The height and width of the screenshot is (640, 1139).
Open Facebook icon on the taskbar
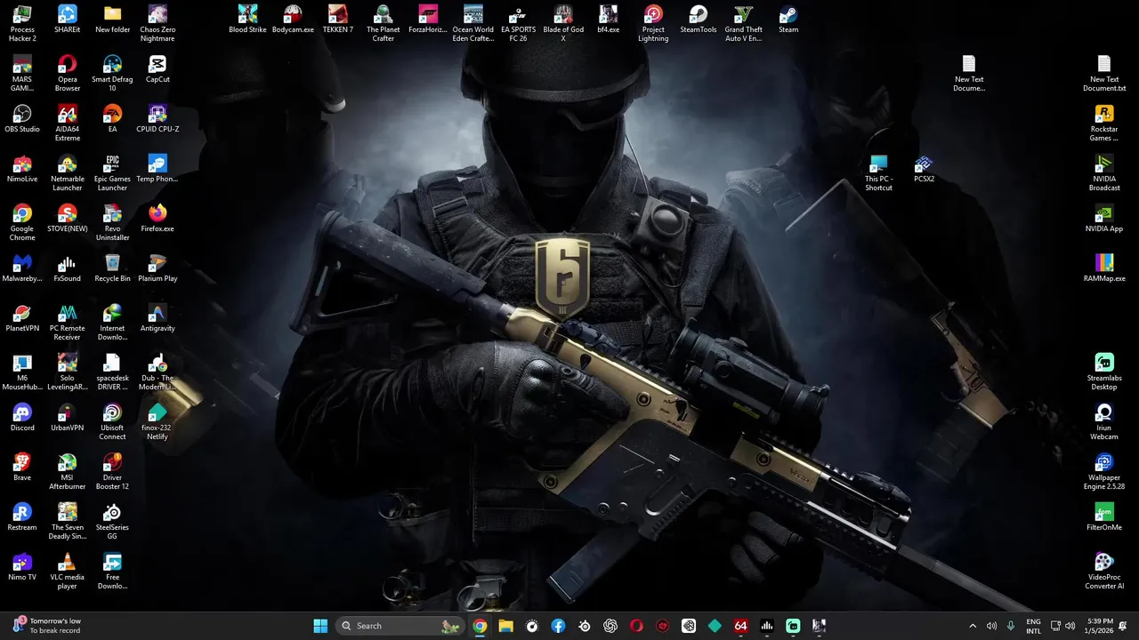(558, 626)
